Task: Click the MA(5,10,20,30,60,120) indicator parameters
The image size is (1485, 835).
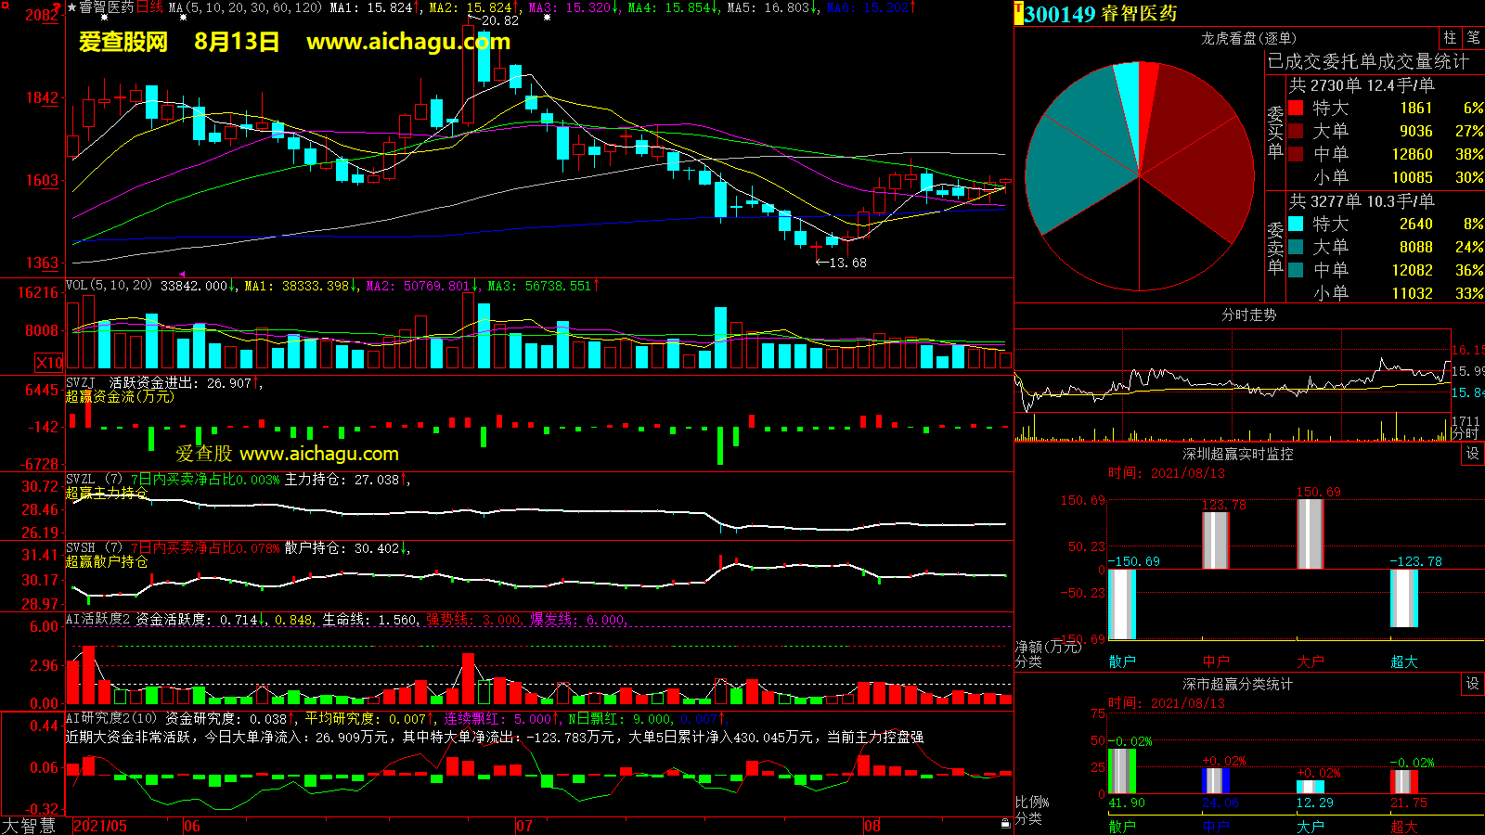Action: point(245,7)
